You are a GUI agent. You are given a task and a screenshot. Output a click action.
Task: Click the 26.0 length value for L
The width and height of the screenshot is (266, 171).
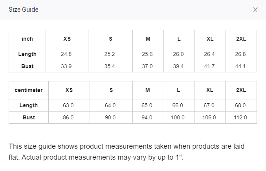click(178, 54)
